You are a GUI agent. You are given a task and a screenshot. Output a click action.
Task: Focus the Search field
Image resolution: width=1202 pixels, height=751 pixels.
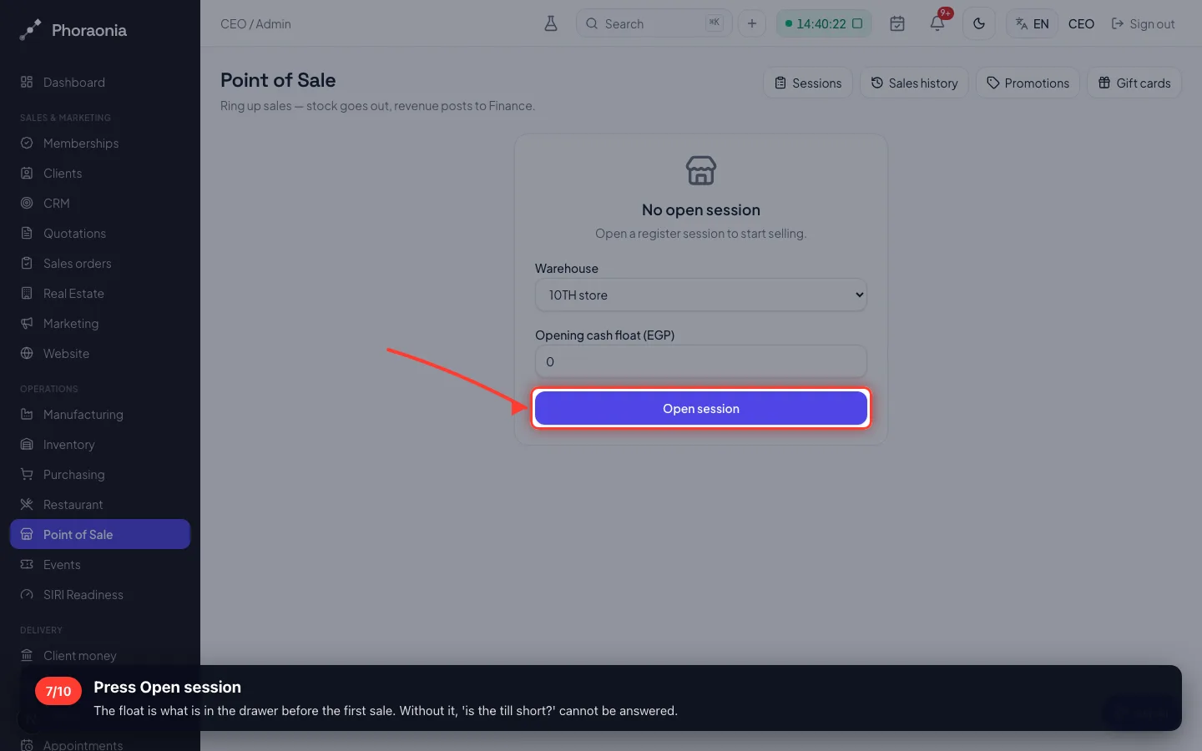coord(654,23)
